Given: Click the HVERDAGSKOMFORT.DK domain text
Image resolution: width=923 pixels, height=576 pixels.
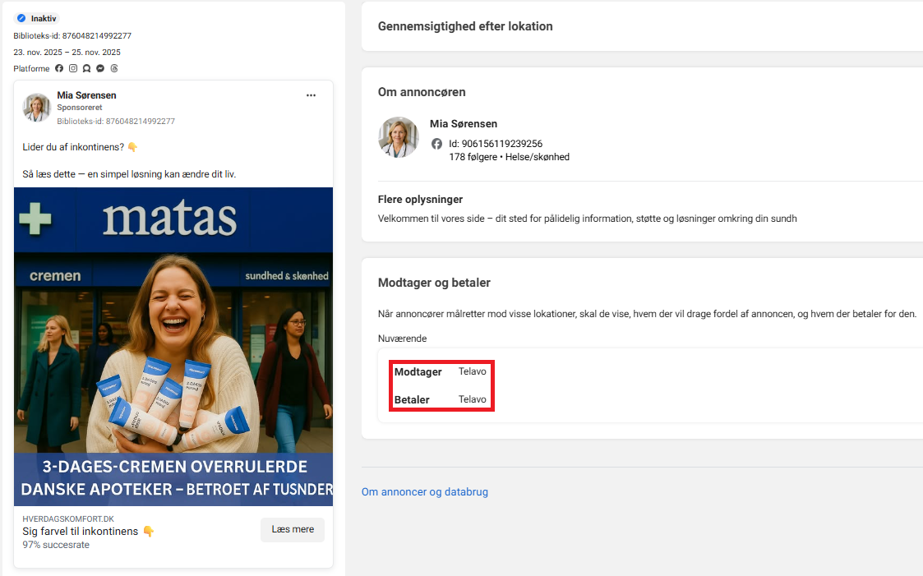Looking at the screenshot, I should 68,519.
